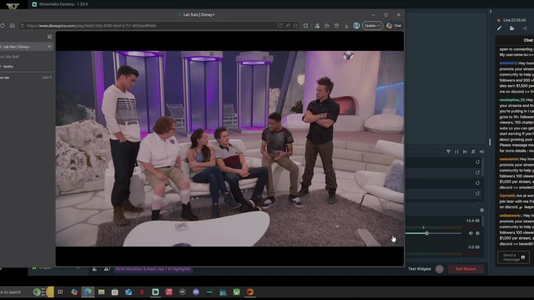This screenshot has width=534, height=300.
Task: Edit stream info pencil icon
Action: coord(499,28)
